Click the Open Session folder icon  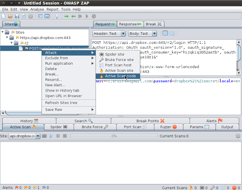point(10,16)
